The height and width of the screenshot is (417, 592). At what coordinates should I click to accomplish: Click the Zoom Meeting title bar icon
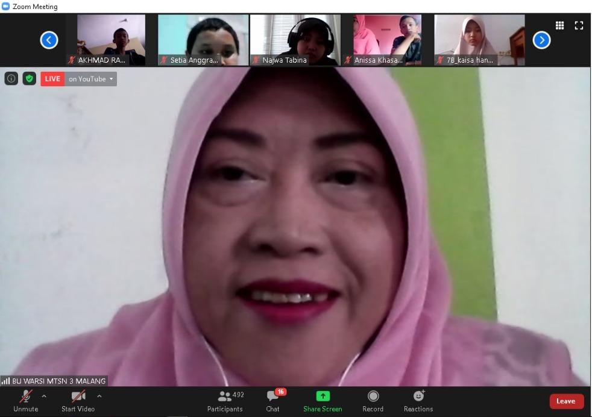click(x=5, y=6)
